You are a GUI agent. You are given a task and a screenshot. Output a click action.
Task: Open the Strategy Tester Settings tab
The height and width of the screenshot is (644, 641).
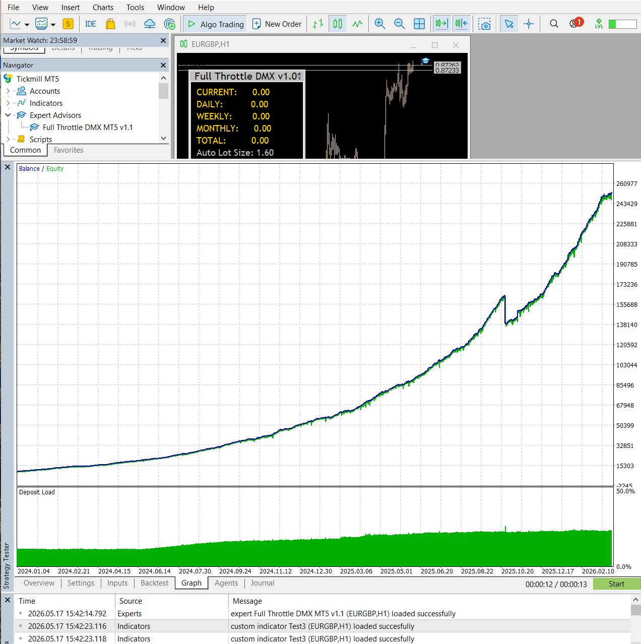pyautogui.click(x=81, y=583)
